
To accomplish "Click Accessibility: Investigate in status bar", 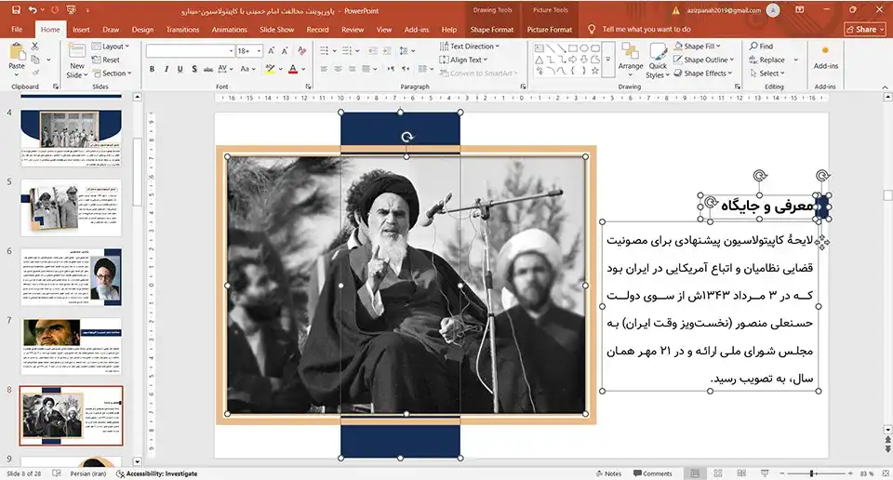I will click(156, 473).
